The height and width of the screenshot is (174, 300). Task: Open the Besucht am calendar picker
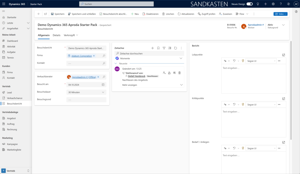[x=103, y=85]
